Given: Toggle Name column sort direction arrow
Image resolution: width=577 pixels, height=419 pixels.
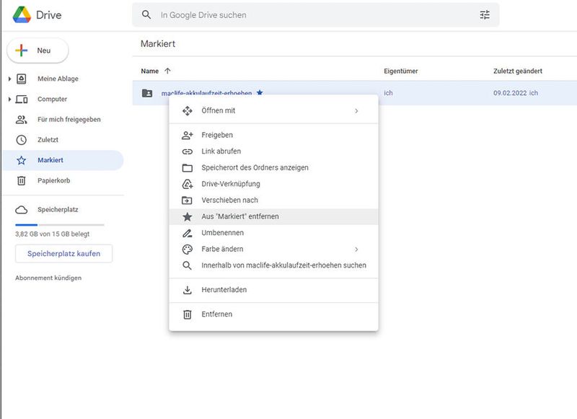Looking at the screenshot, I should [x=168, y=71].
